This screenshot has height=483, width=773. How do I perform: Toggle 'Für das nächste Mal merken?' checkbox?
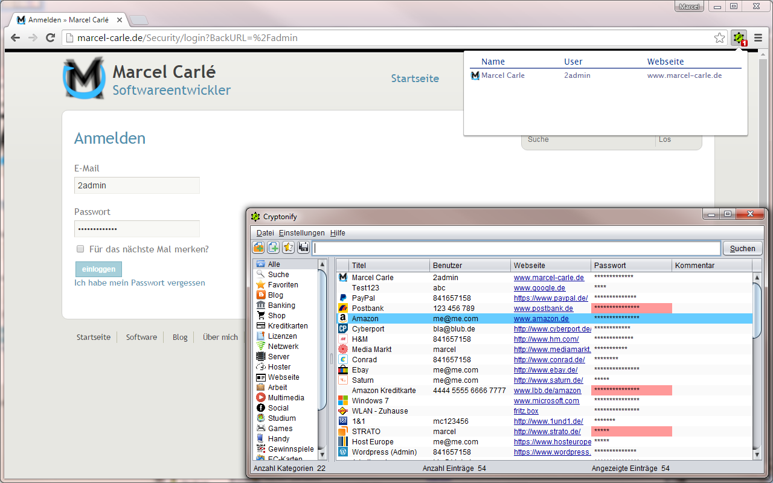[x=80, y=249]
